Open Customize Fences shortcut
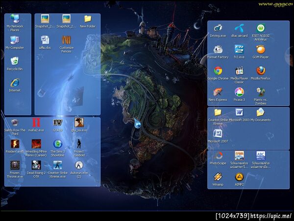This screenshot has width=294, height=221. (x=66, y=40)
